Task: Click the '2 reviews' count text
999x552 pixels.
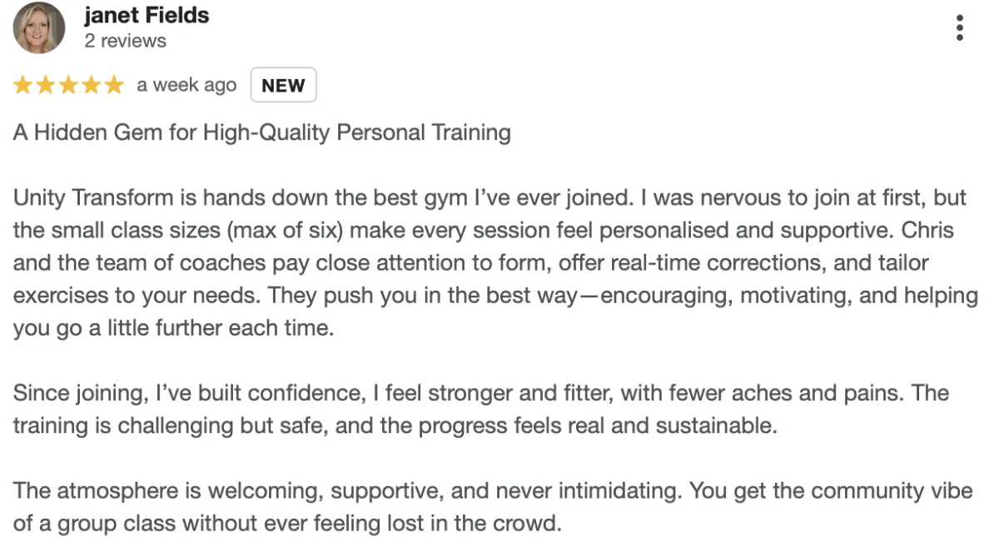Action: (x=125, y=41)
